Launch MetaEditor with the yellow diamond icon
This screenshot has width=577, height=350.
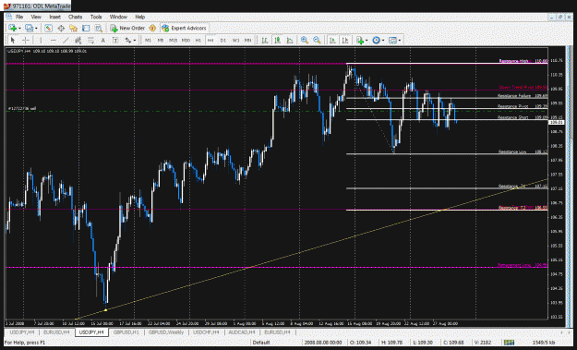(x=152, y=28)
